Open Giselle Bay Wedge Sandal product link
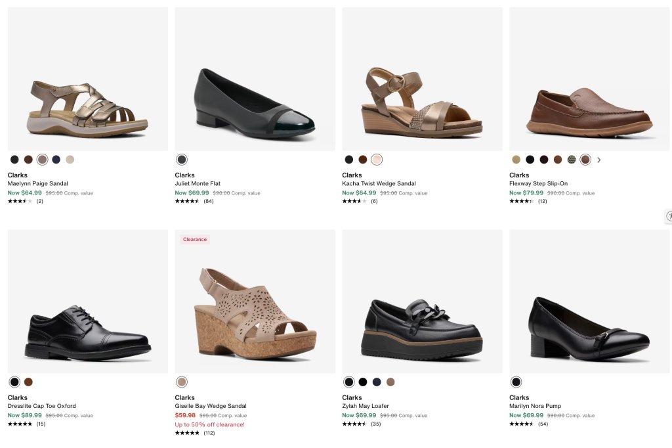Image resolution: width=672 pixels, height=448 pixels. 211,405
